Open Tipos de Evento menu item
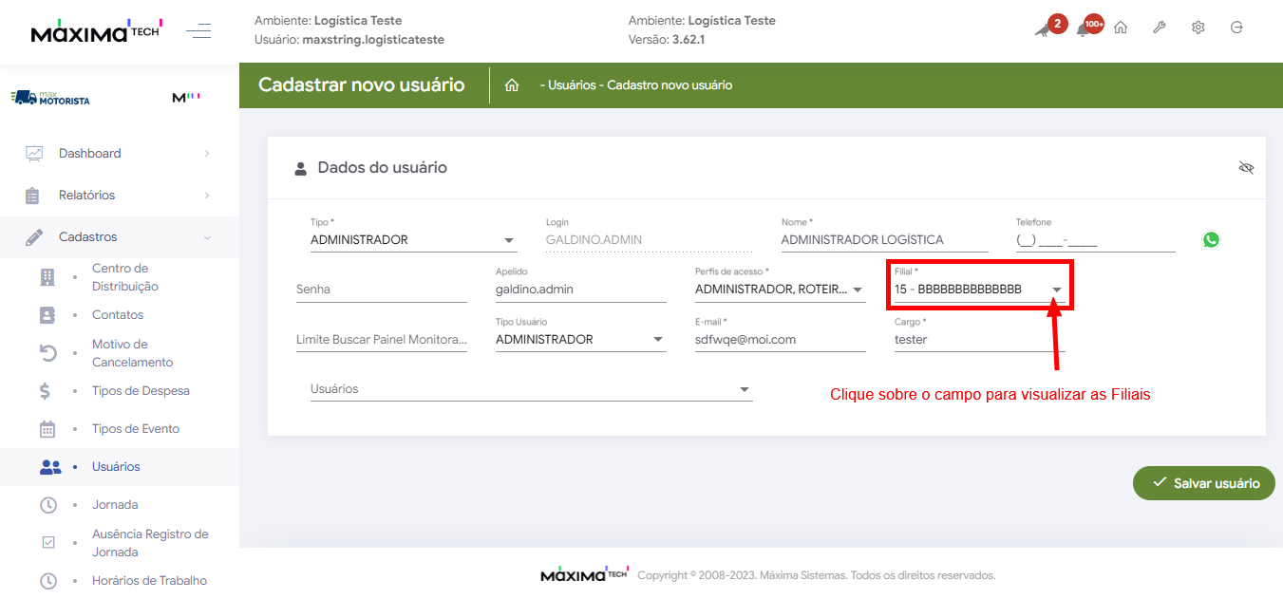Screen dimensions: 1283x599 136,429
